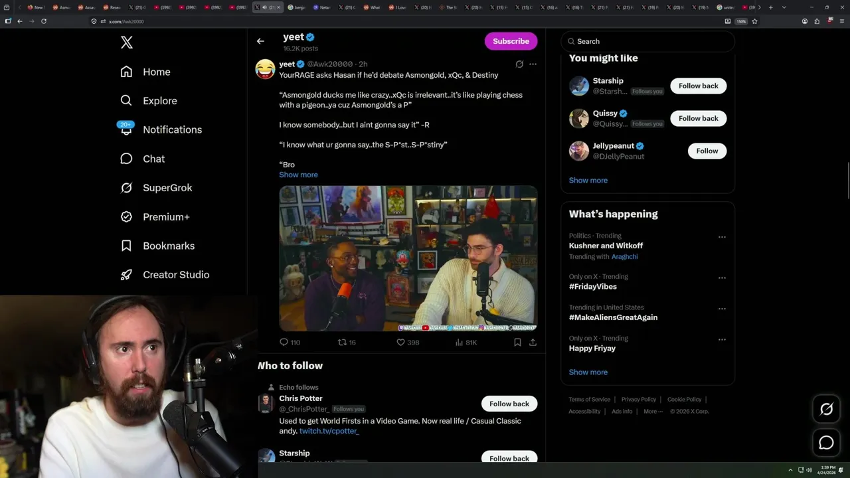Open the Hasan and YourRAGE video thumbnail

click(x=408, y=258)
